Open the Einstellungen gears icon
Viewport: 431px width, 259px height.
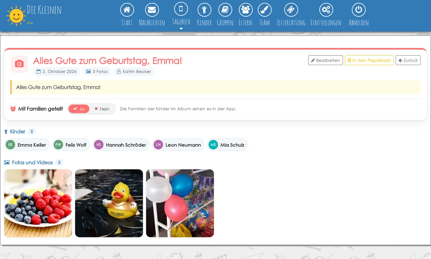click(x=326, y=10)
